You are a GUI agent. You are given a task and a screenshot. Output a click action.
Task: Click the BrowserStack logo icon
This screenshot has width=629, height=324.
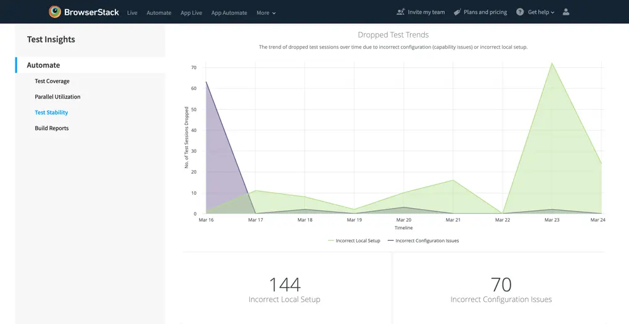55,12
